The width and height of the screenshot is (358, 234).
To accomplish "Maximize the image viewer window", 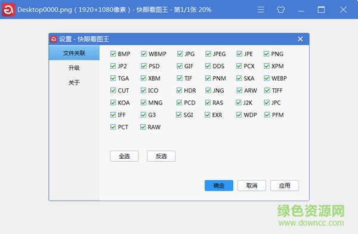I will (x=321, y=10).
